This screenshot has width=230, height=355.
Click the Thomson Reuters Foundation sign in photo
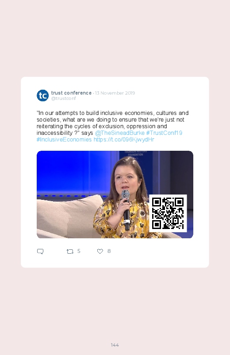[x=135, y=153]
